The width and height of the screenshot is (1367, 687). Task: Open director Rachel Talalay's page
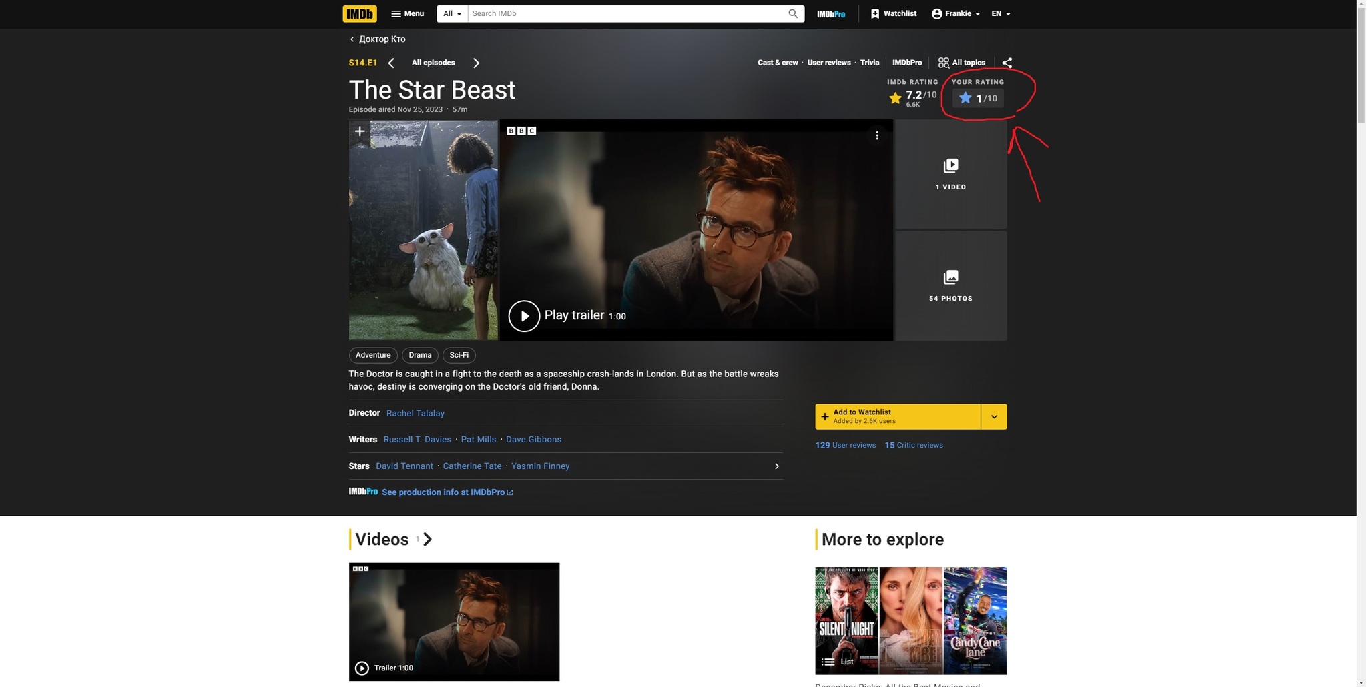(x=415, y=414)
